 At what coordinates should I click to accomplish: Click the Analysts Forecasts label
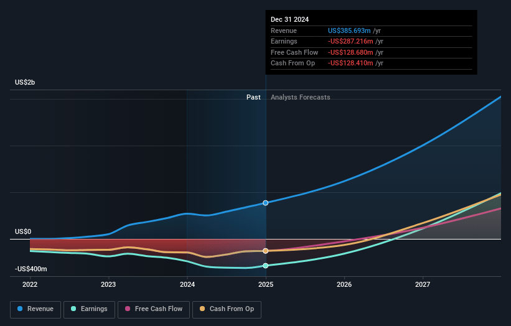[x=301, y=98]
